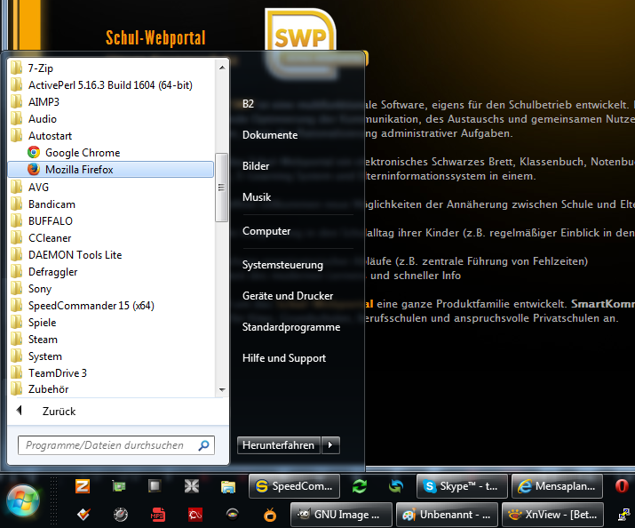Switch to Mensaplan Internet Explorer window
The height and width of the screenshot is (528, 635).
point(557,486)
